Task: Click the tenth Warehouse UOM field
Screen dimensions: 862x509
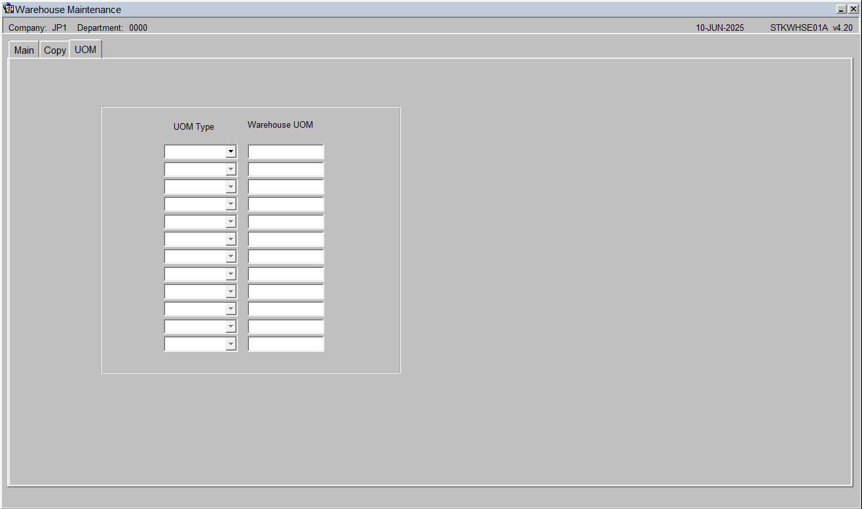Action: [x=286, y=309]
